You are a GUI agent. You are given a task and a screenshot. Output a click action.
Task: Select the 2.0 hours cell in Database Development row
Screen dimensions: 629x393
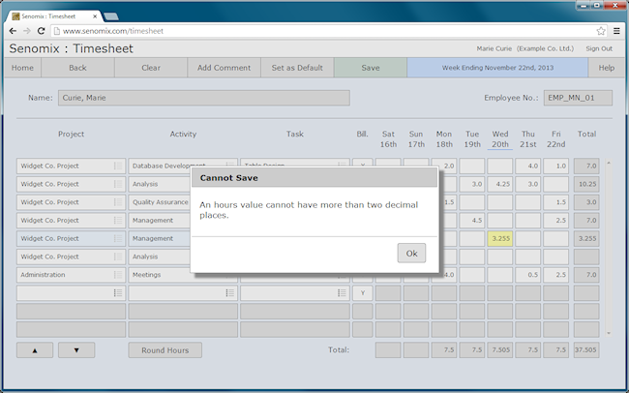pyautogui.click(x=446, y=166)
